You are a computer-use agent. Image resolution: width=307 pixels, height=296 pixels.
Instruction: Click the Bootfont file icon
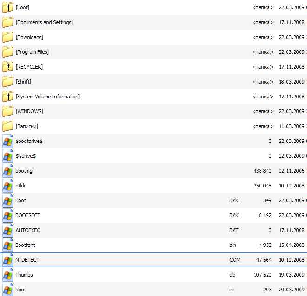point(8,245)
